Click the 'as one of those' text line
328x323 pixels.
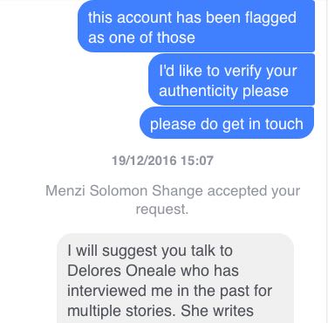point(141,38)
